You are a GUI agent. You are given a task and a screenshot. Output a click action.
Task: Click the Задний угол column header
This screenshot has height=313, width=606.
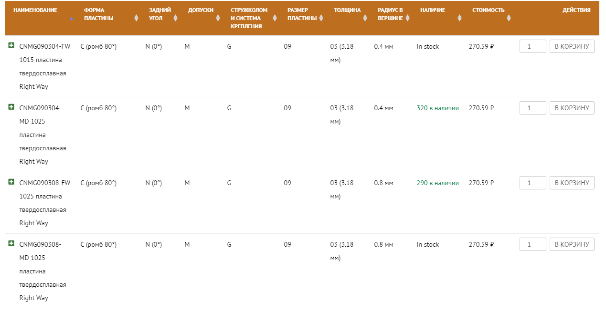[x=160, y=14]
